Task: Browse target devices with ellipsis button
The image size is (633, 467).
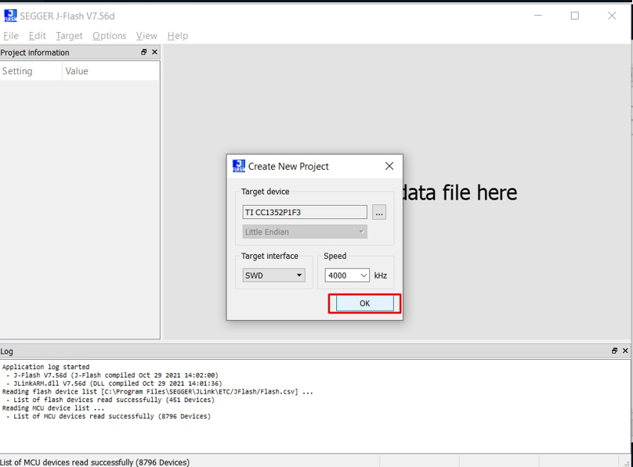Action: (379, 212)
